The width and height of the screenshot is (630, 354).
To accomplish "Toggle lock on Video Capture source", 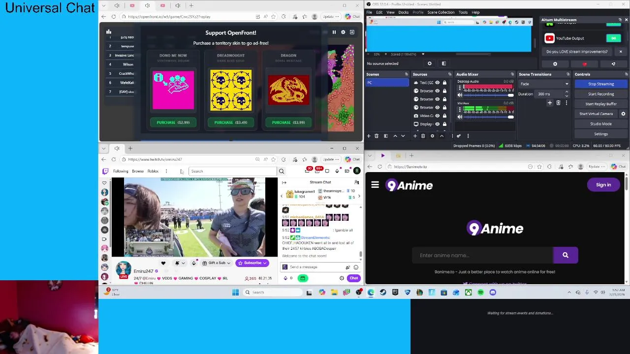I will pyautogui.click(x=444, y=116).
